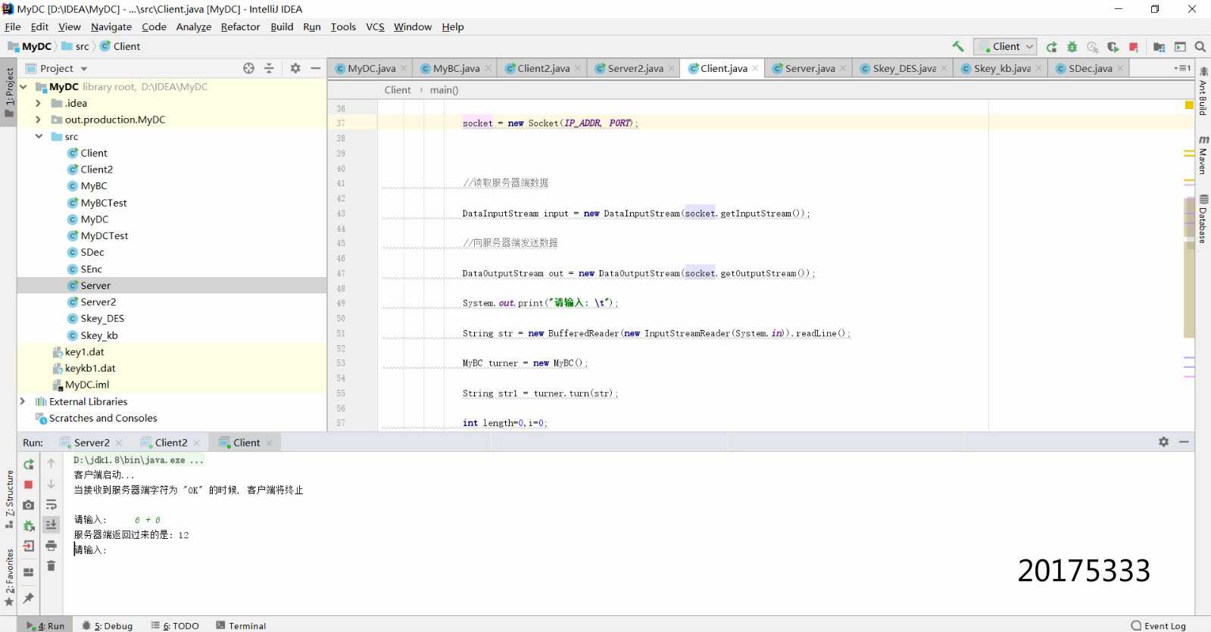
Task: Stop process in the Run panel
Action: pos(29,484)
